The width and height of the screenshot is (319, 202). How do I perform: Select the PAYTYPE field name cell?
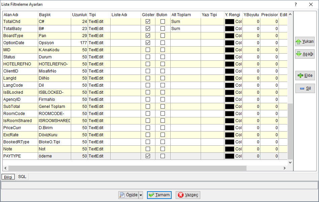(20, 156)
